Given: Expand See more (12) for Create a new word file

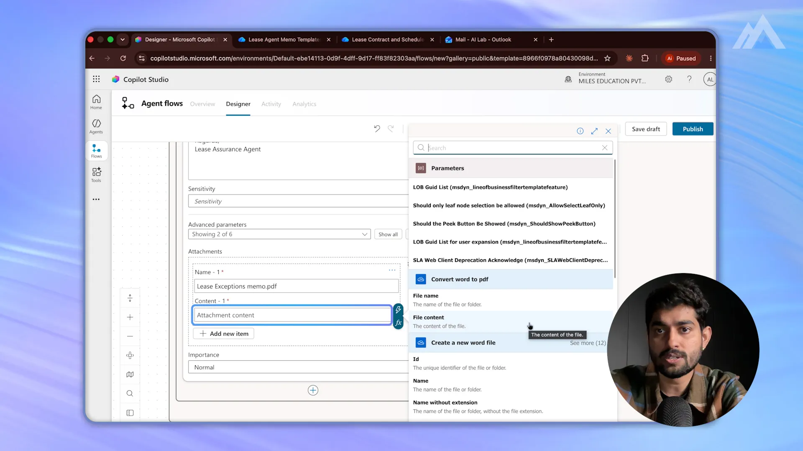Looking at the screenshot, I should click(588, 343).
